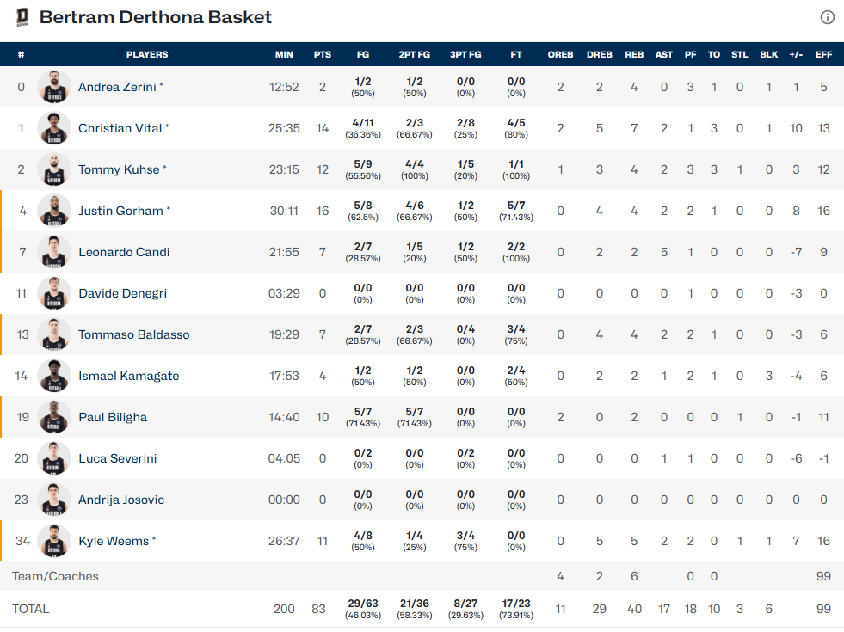Screen dimensions: 844x632
Task: Sort by the REB column header
Action: click(x=634, y=54)
